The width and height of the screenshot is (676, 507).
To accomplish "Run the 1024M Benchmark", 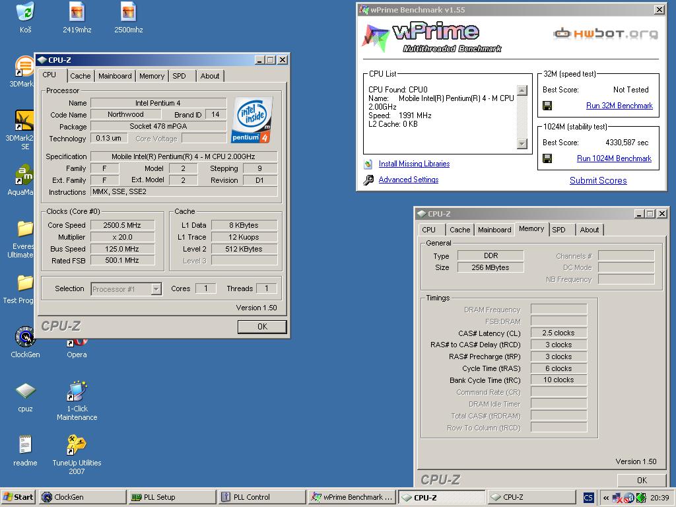I will pyautogui.click(x=615, y=158).
